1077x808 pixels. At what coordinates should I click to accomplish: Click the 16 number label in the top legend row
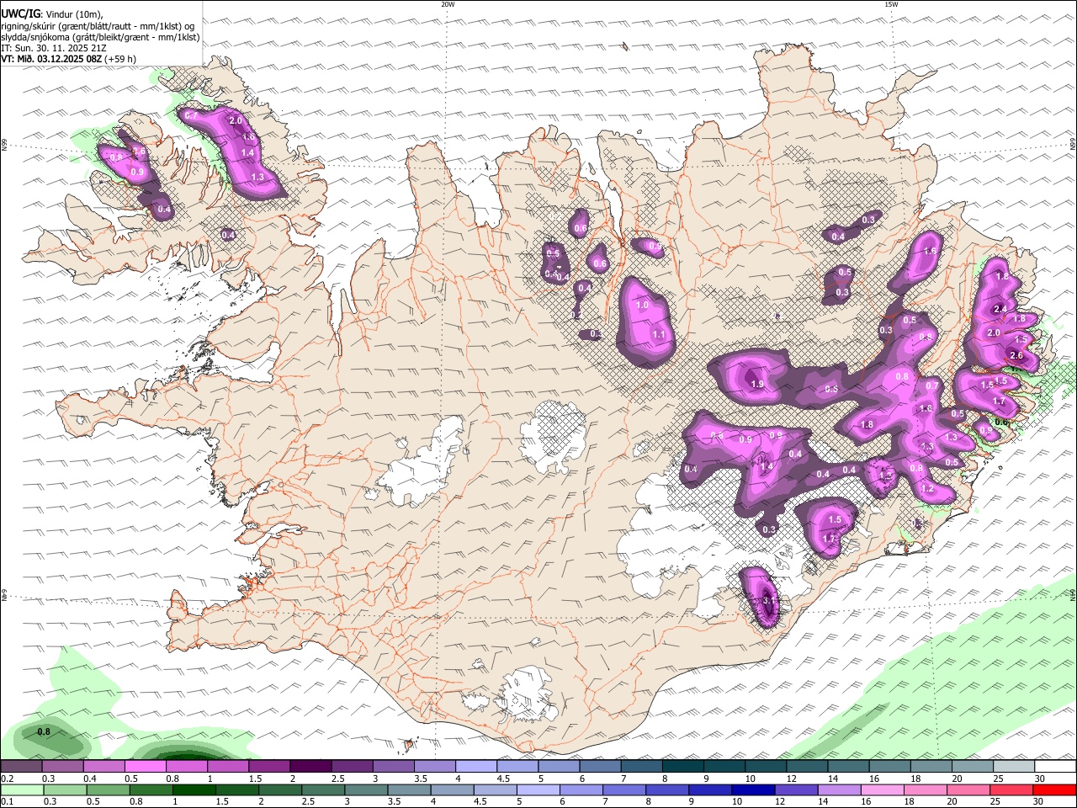pos(875,779)
